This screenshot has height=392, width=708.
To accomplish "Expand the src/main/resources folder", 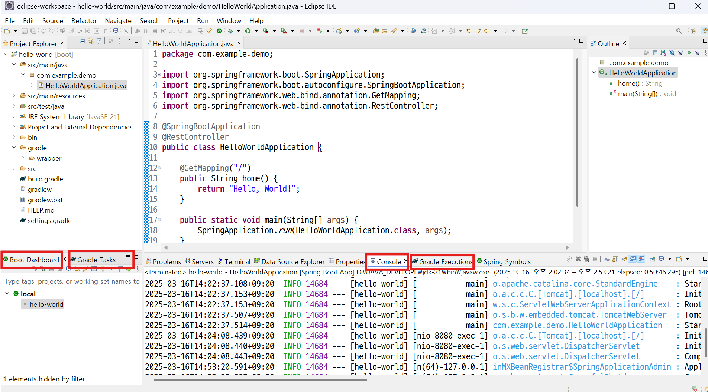I will (14, 96).
